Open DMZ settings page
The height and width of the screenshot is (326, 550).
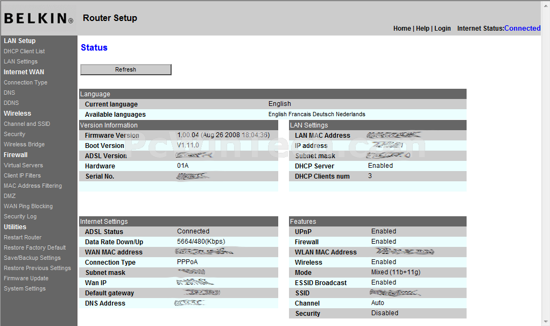(10, 196)
